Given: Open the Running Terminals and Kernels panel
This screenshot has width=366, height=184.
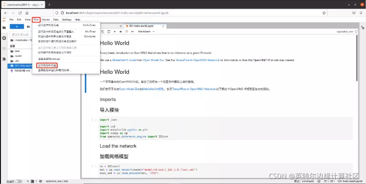Looking at the screenshot, I should [4, 38].
